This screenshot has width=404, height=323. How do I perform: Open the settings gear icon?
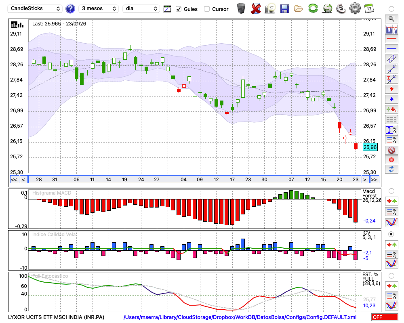pos(355,8)
